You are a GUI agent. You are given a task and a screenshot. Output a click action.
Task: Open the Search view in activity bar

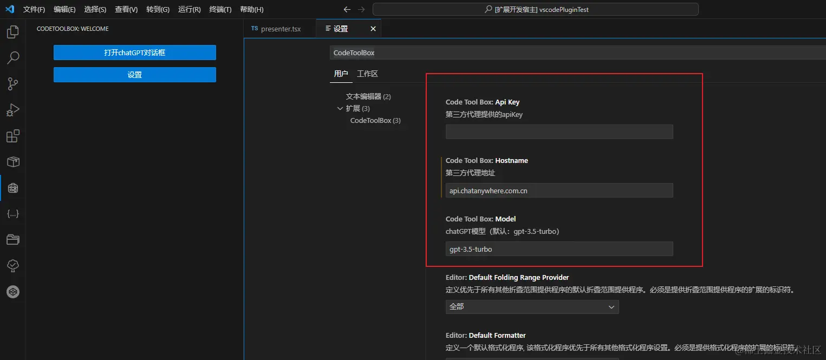point(12,57)
